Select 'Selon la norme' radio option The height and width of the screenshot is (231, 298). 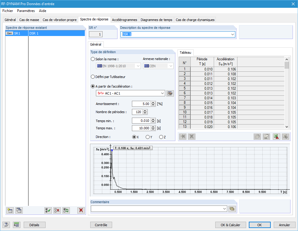coord(93,59)
